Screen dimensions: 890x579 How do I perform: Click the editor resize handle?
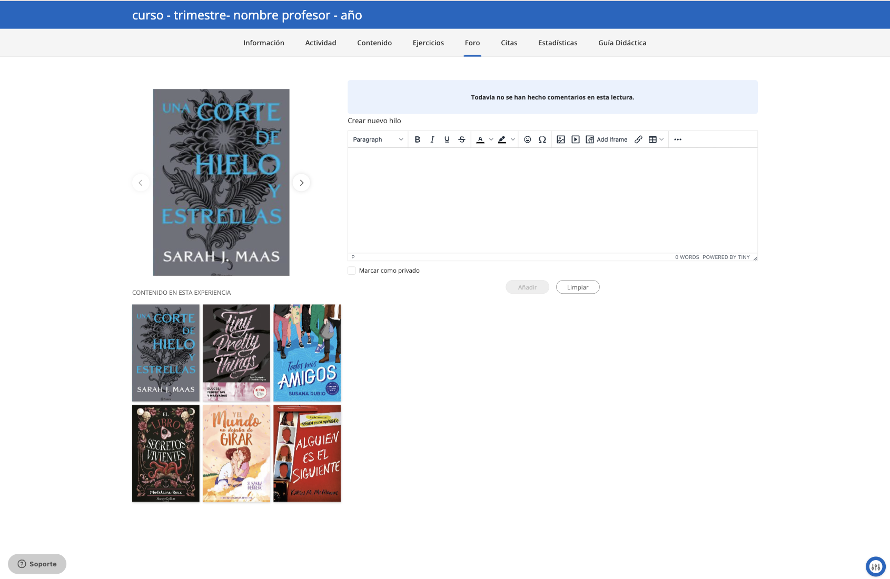(755, 258)
